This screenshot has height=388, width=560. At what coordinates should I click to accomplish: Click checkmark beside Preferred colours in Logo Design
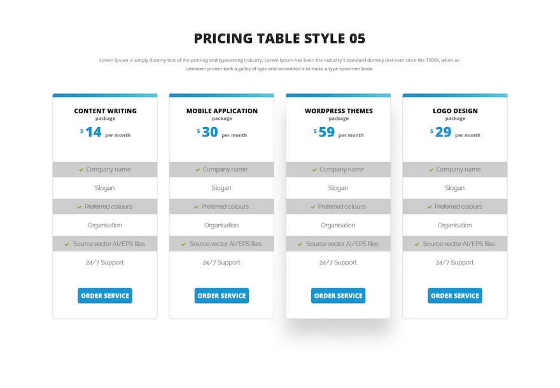point(430,206)
